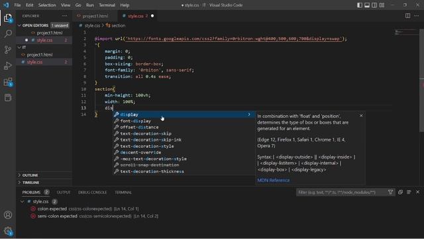This screenshot has width=424, height=239.
Task: Click the Split Editor Right icon
Action: 407,16
